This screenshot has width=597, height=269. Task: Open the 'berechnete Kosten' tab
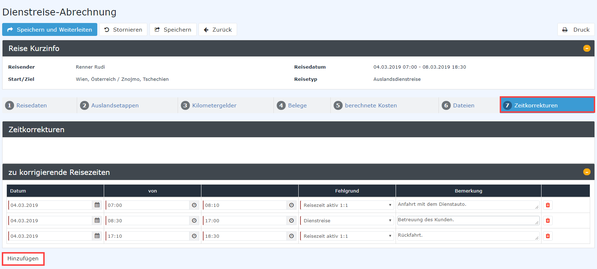point(385,105)
